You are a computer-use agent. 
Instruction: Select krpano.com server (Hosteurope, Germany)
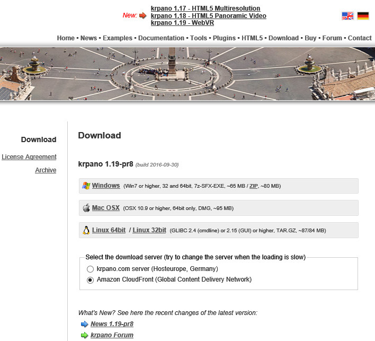tap(90, 269)
